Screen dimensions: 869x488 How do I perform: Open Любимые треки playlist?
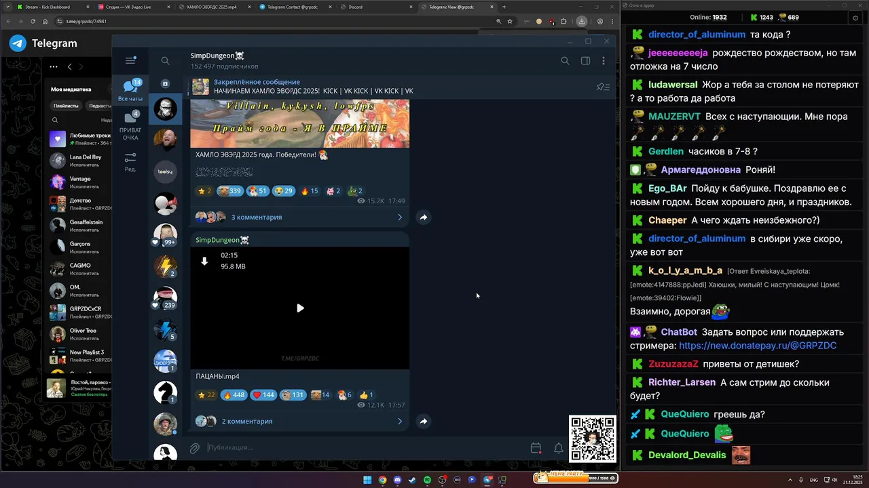coord(80,139)
